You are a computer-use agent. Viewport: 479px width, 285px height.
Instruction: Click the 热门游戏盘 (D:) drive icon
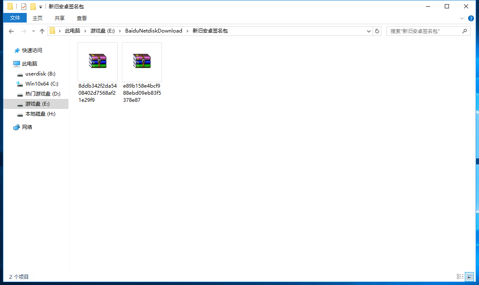click(x=20, y=94)
